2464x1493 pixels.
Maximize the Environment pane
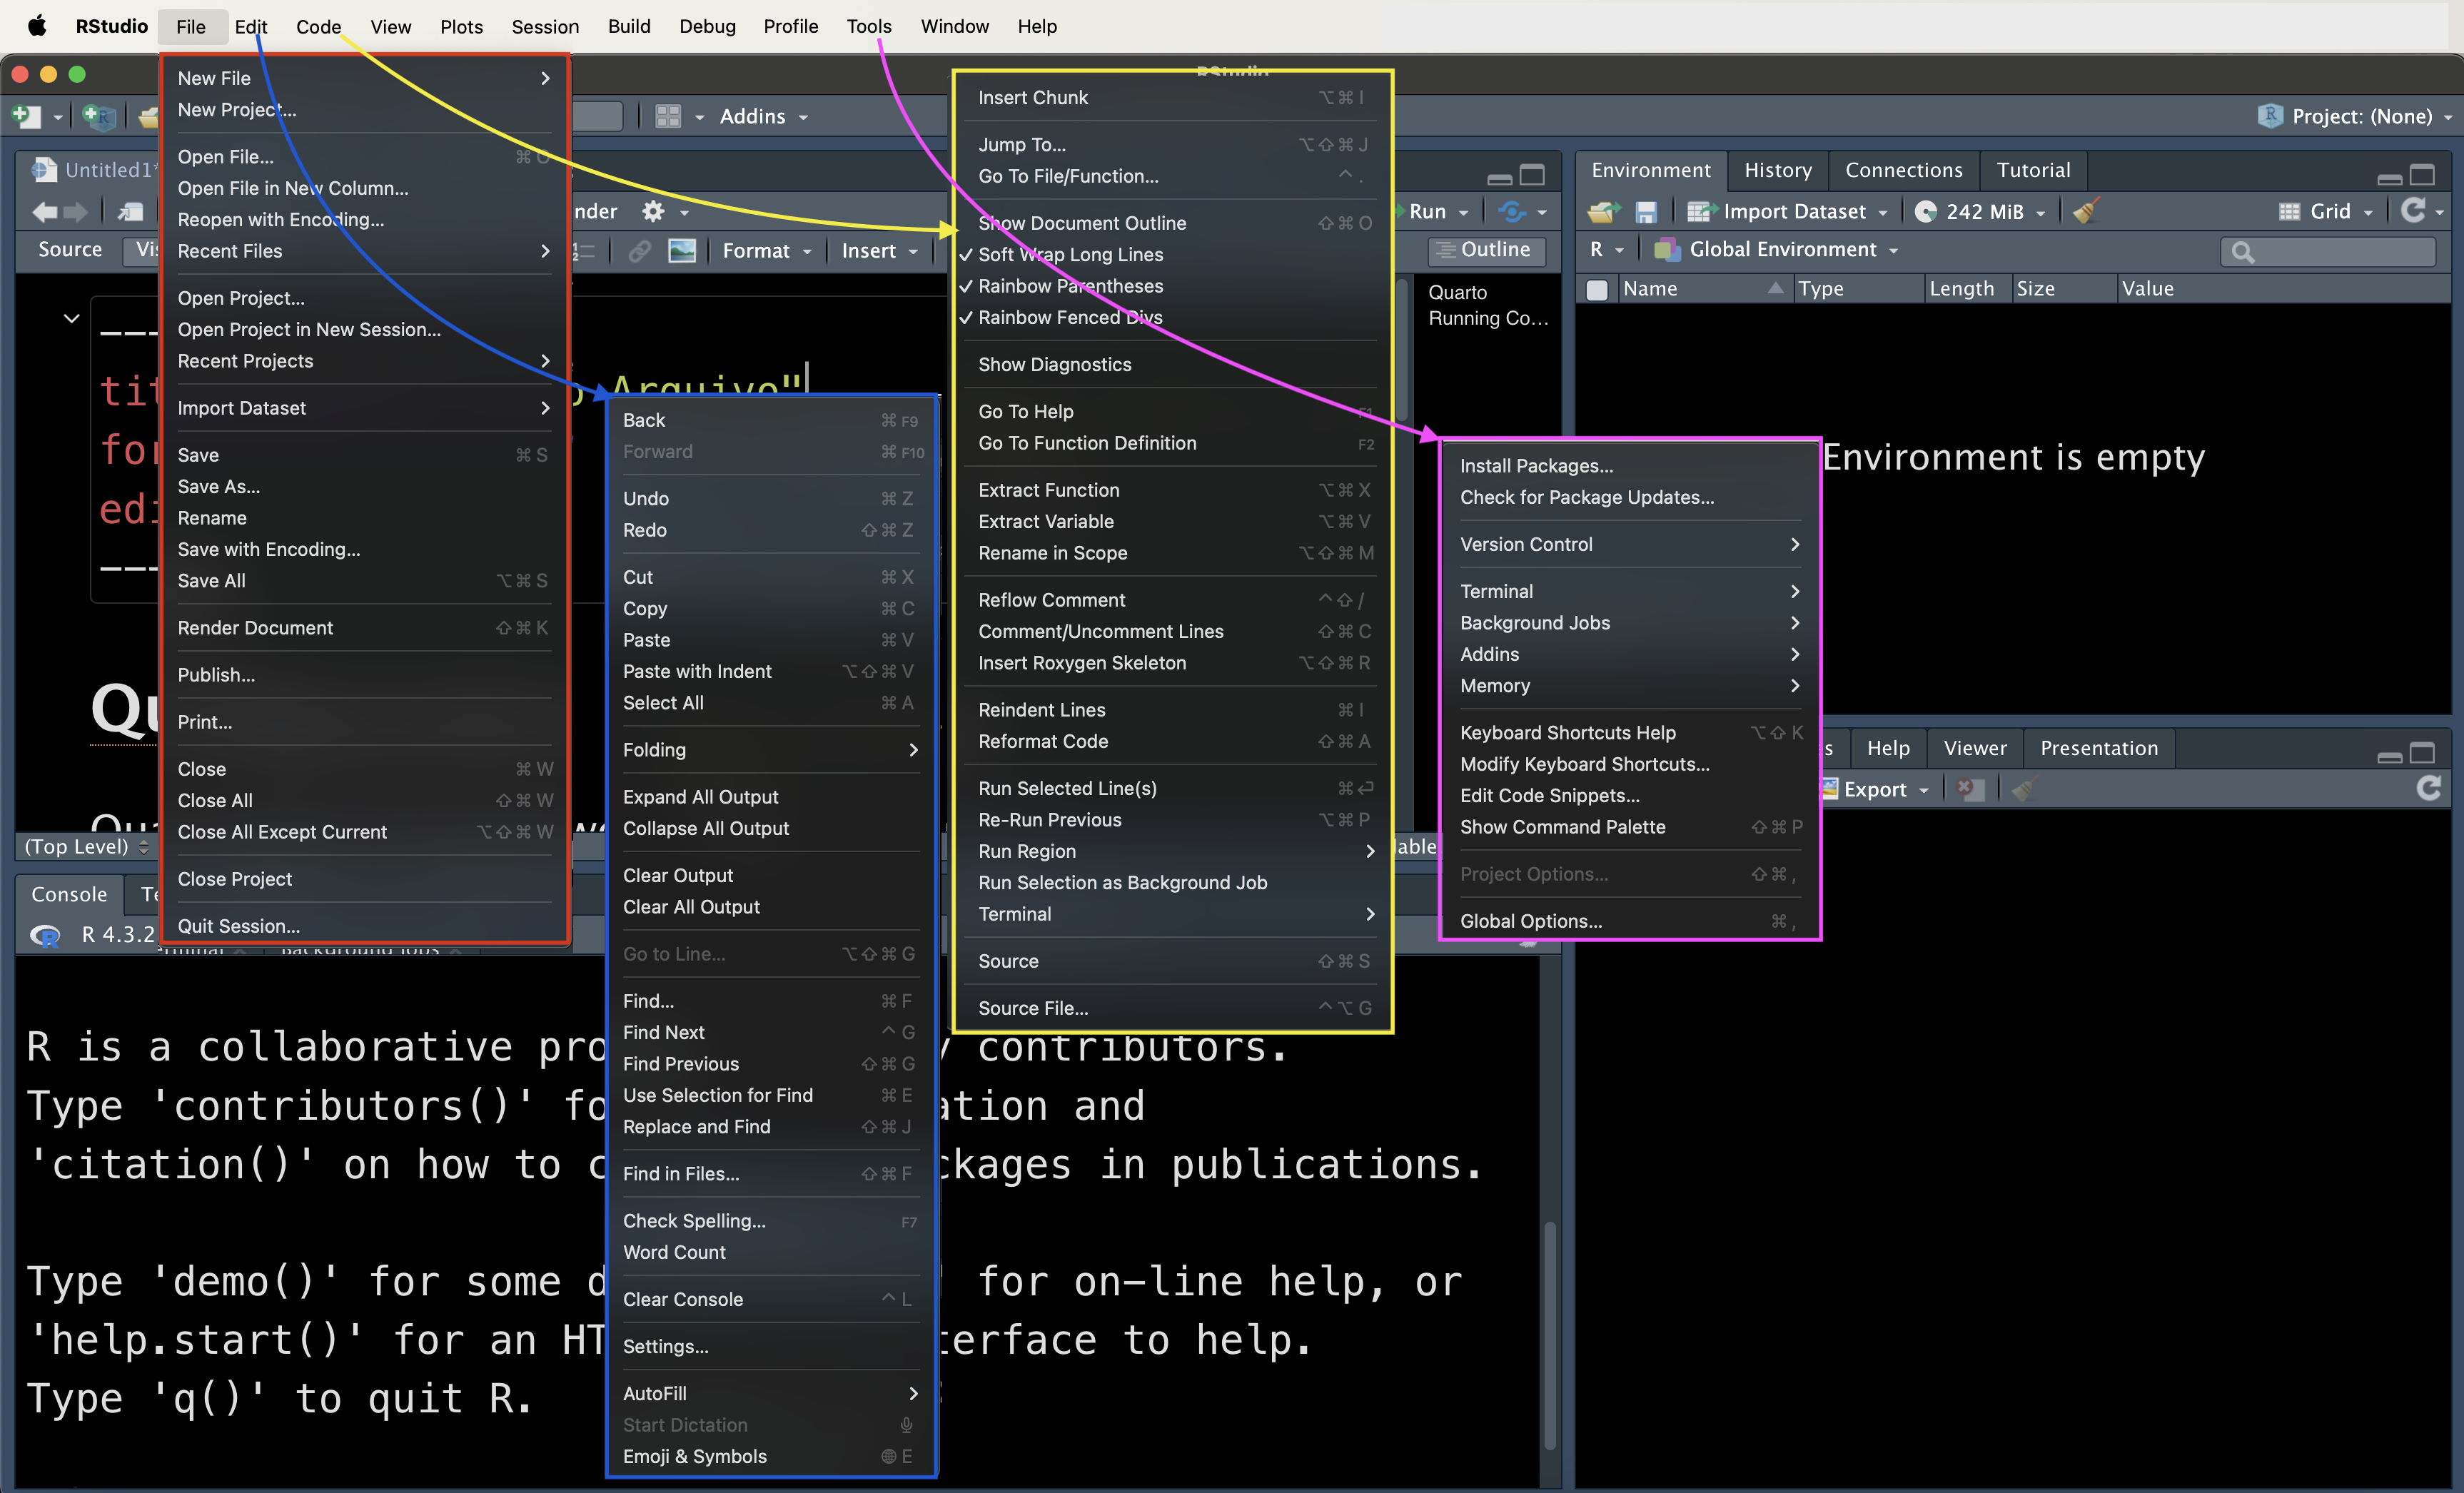[x=2422, y=176]
